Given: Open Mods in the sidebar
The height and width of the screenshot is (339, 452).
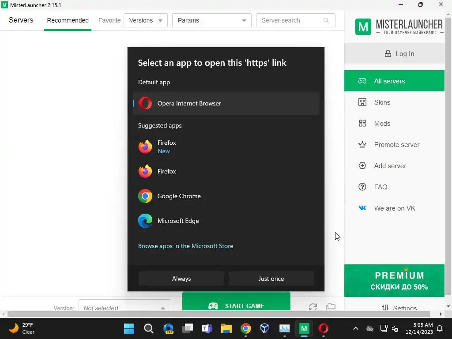Looking at the screenshot, I should click(x=394, y=124).
